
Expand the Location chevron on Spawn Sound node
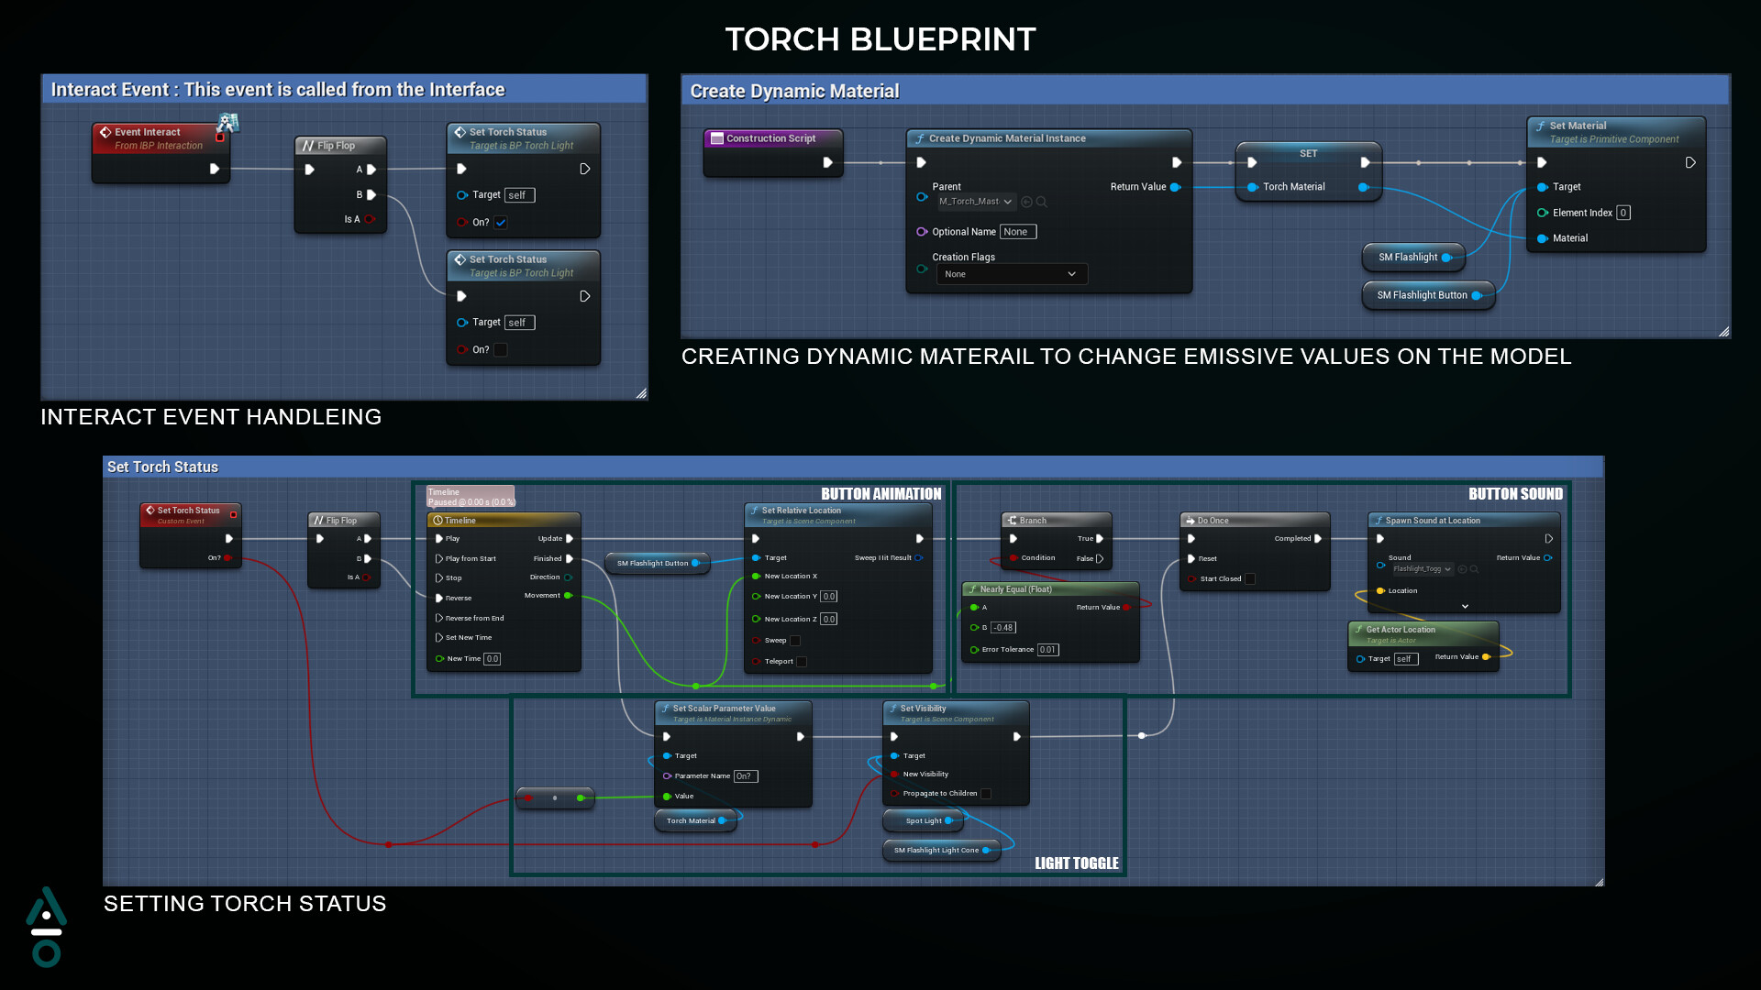tap(1465, 604)
